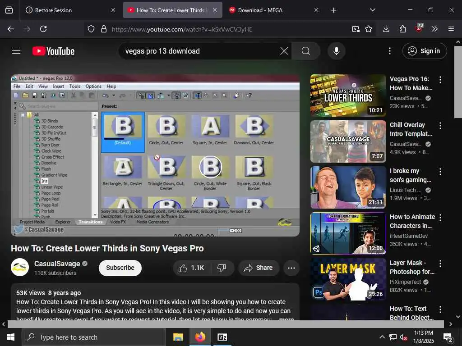Open a new browser tab
This screenshot has width=462, height=346.
click(x=333, y=10)
